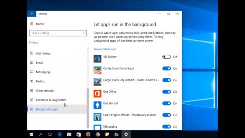The width and height of the screenshot is (245, 138).
Task: Select the Email envelope icon
Action: click(x=32, y=62)
